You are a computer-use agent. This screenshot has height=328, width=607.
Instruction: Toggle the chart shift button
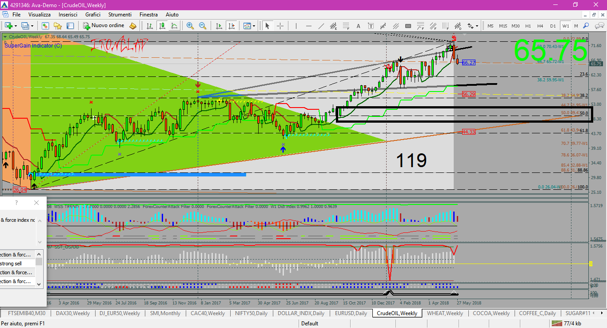231,25
